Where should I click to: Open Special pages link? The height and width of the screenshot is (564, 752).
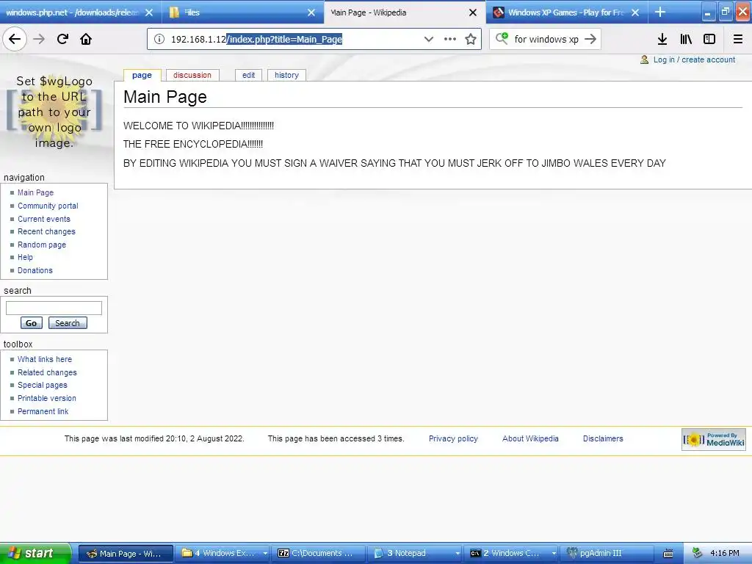click(x=42, y=385)
